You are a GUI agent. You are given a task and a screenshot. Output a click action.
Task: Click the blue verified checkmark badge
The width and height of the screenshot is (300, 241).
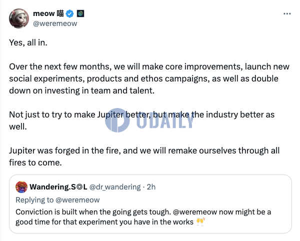[x=69, y=14]
